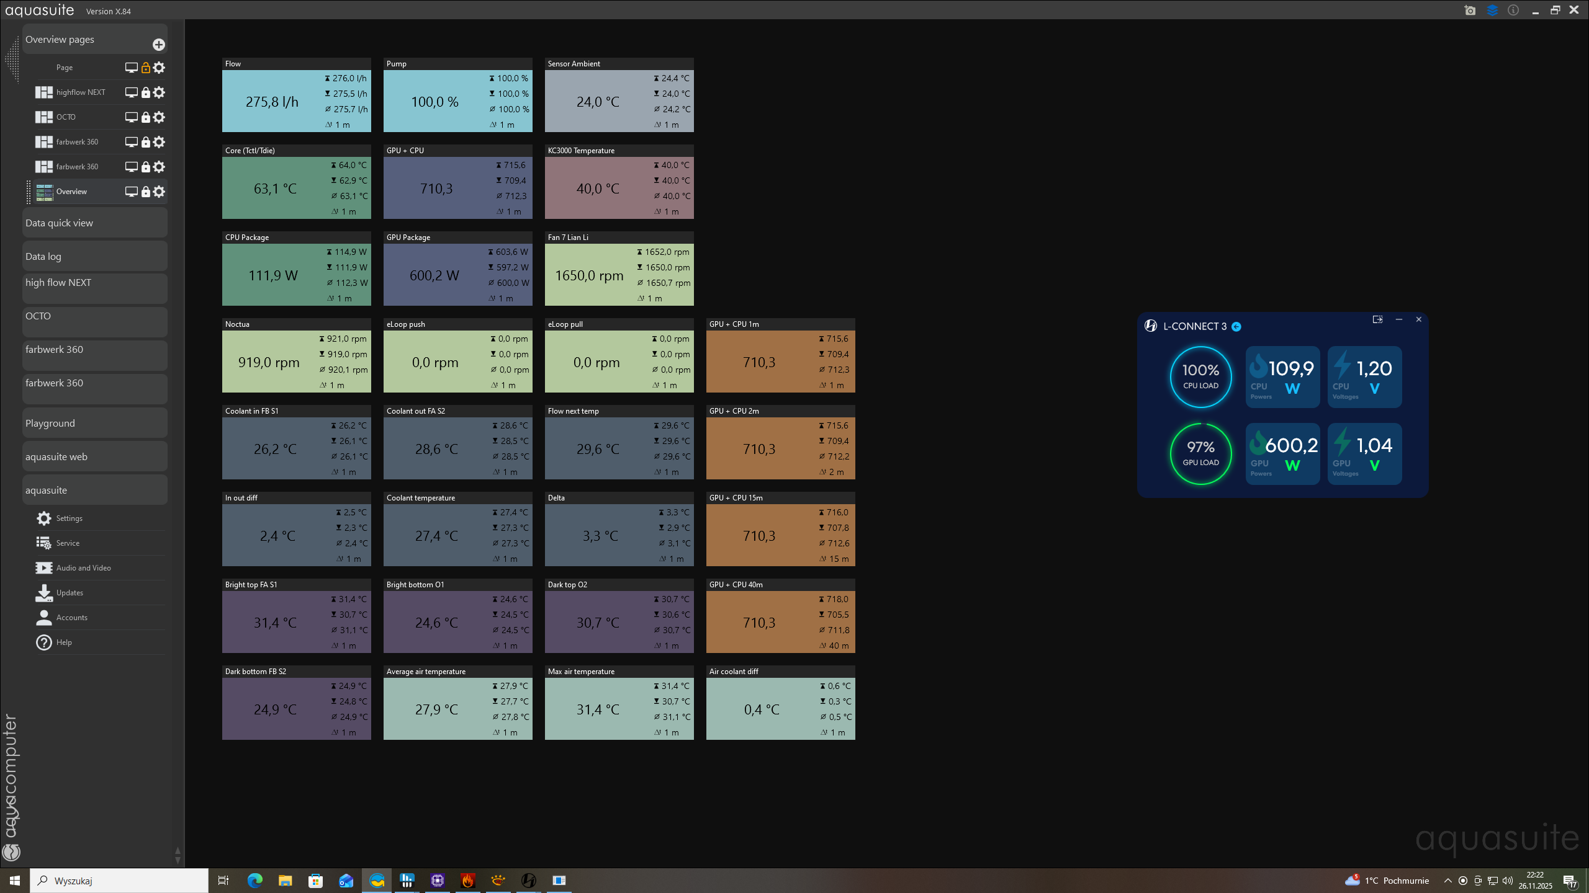Open the L-CONNECT 3 pop-out window icon

[x=1377, y=319]
